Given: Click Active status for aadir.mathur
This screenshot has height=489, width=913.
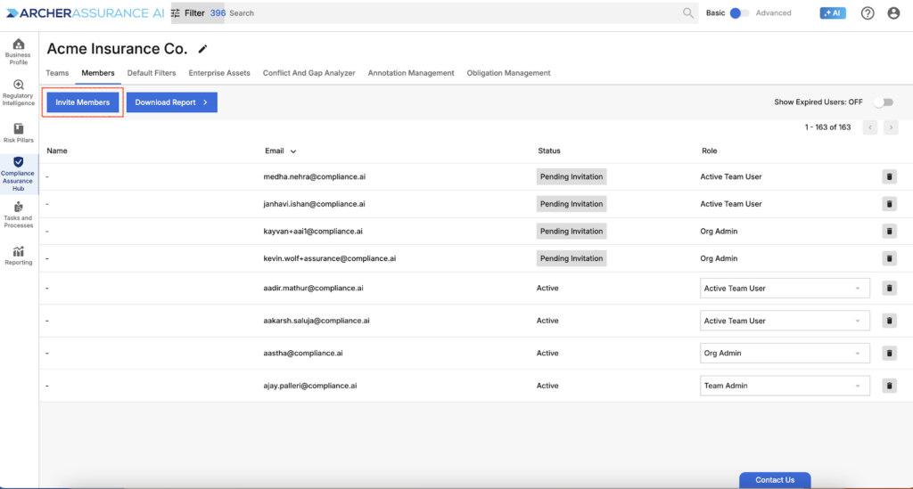Looking at the screenshot, I should pyautogui.click(x=547, y=289).
